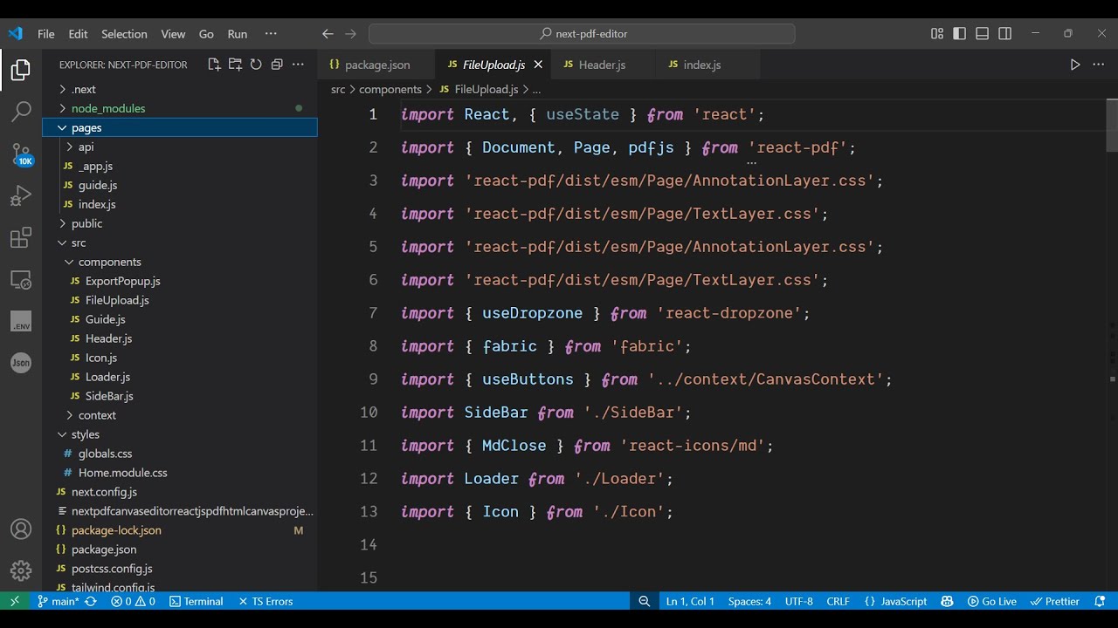1118x628 pixels.
Task: Click the command center search box
Action: point(582,34)
